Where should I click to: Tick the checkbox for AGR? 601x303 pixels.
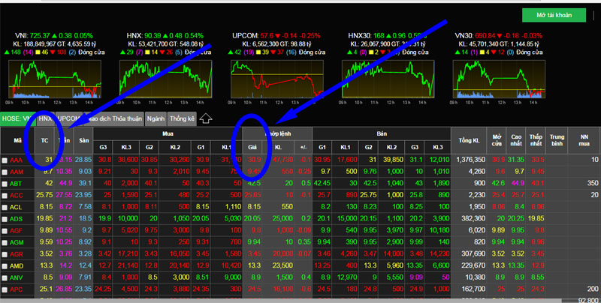click(5, 254)
